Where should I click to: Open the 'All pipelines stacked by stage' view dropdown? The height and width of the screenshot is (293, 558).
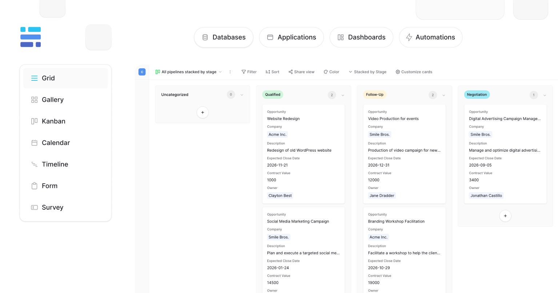coord(189,72)
